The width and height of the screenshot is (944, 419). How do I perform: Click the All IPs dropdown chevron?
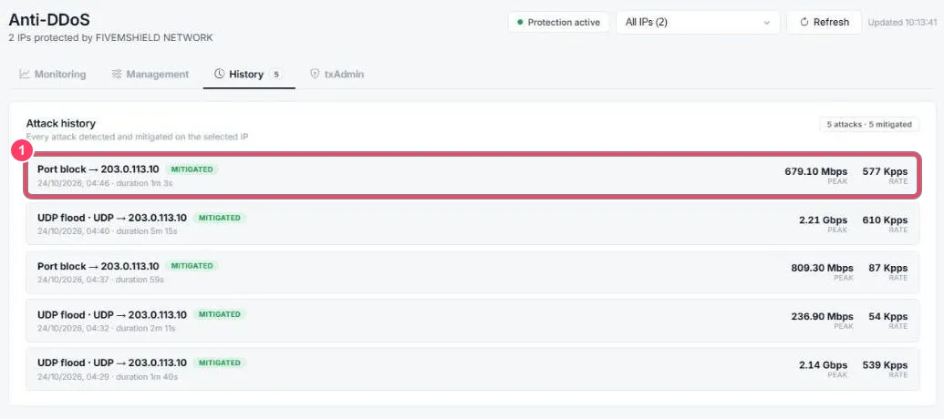click(766, 23)
